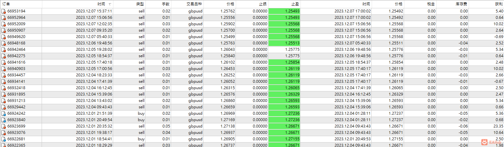Click the order icon for ticket 66952009

[x=4, y=24]
